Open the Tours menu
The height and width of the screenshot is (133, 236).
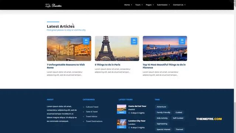pyautogui.click(x=138, y=5)
